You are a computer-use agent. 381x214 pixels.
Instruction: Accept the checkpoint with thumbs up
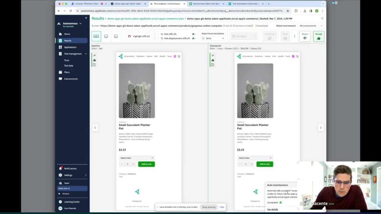318,36
